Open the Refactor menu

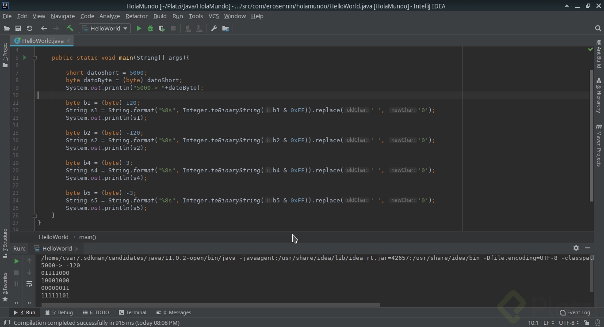(136, 16)
